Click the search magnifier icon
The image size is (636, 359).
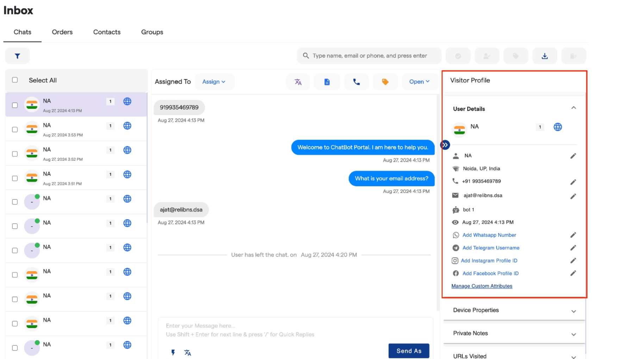pyautogui.click(x=306, y=56)
